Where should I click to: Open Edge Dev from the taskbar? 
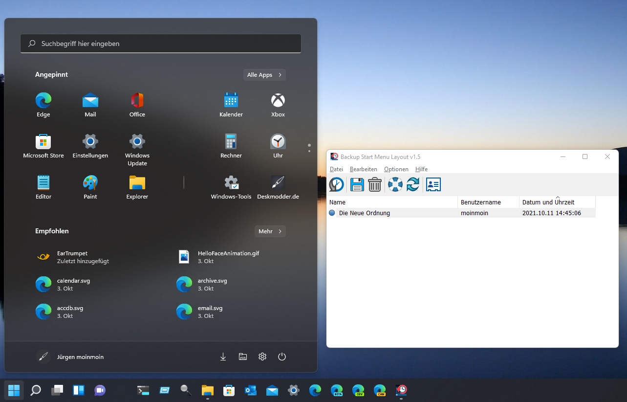point(358,390)
